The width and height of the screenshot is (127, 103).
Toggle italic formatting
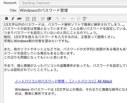(x=13, y=19)
